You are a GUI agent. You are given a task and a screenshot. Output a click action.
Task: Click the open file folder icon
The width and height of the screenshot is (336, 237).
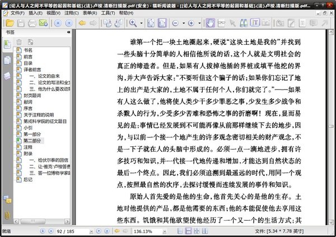point(8,24)
